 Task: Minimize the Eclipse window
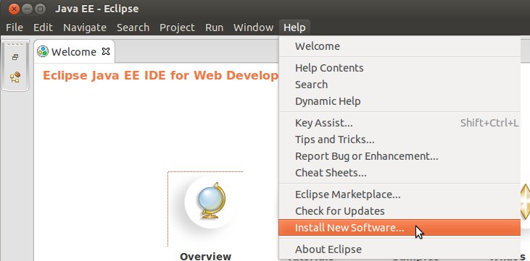(27, 9)
